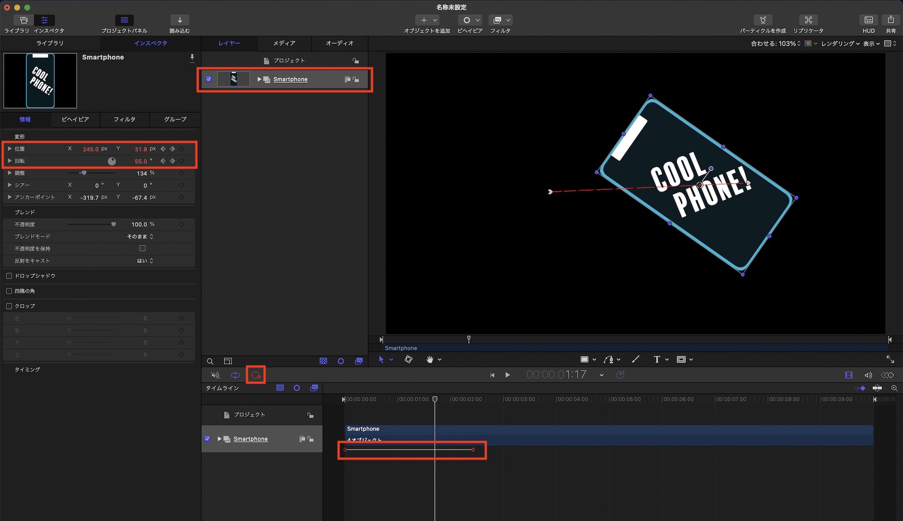Uncheck Smartphone layer visibility in Layers list
903x521 pixels.
coord(209,79)
